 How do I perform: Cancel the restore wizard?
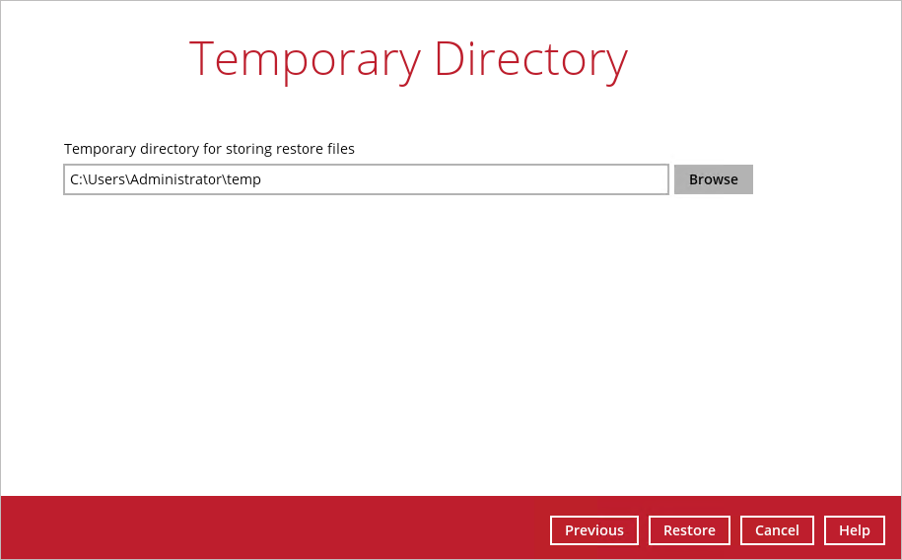(x=777, y=530)
